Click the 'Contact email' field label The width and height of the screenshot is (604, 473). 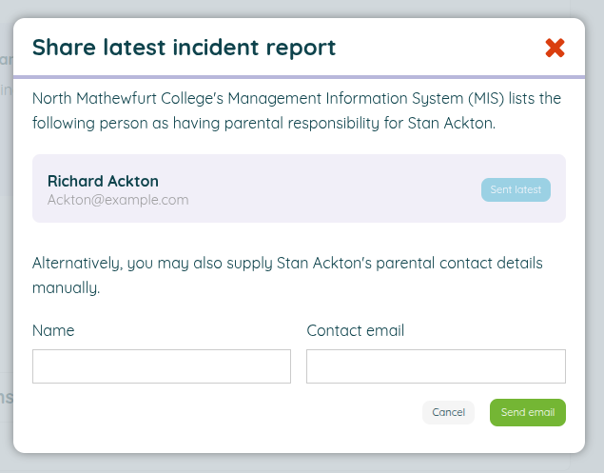[x=355, y=330]
